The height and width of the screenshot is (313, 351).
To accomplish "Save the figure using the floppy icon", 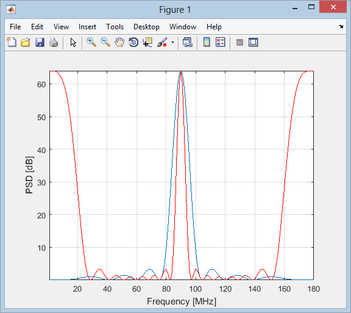I will (x=40, y=42).
